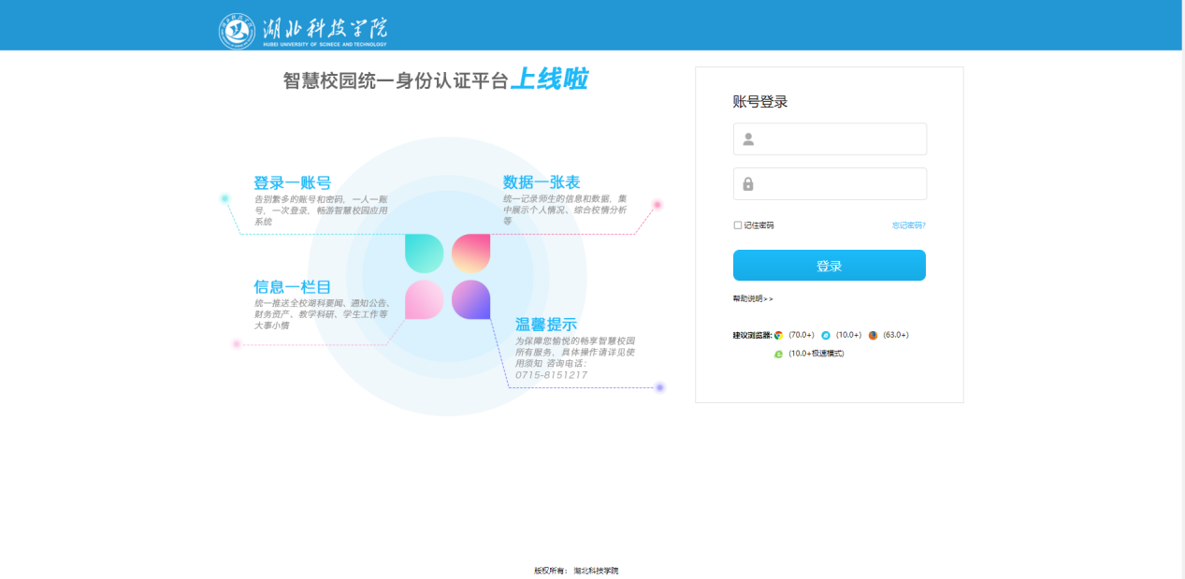Click the Firefox browser icon
Viewport: 1185px width, 579px height.
click(x=873, y=335)
